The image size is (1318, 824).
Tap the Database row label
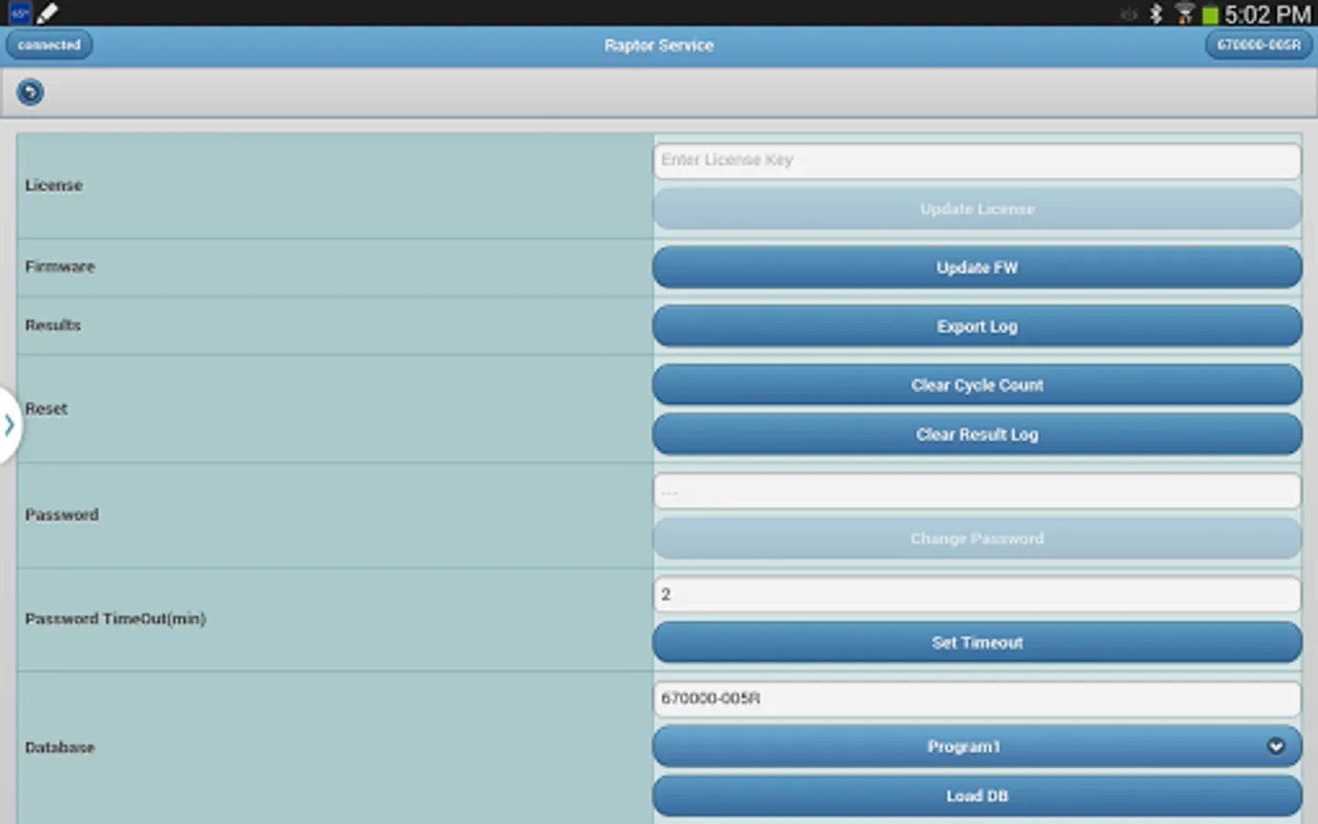60,748
